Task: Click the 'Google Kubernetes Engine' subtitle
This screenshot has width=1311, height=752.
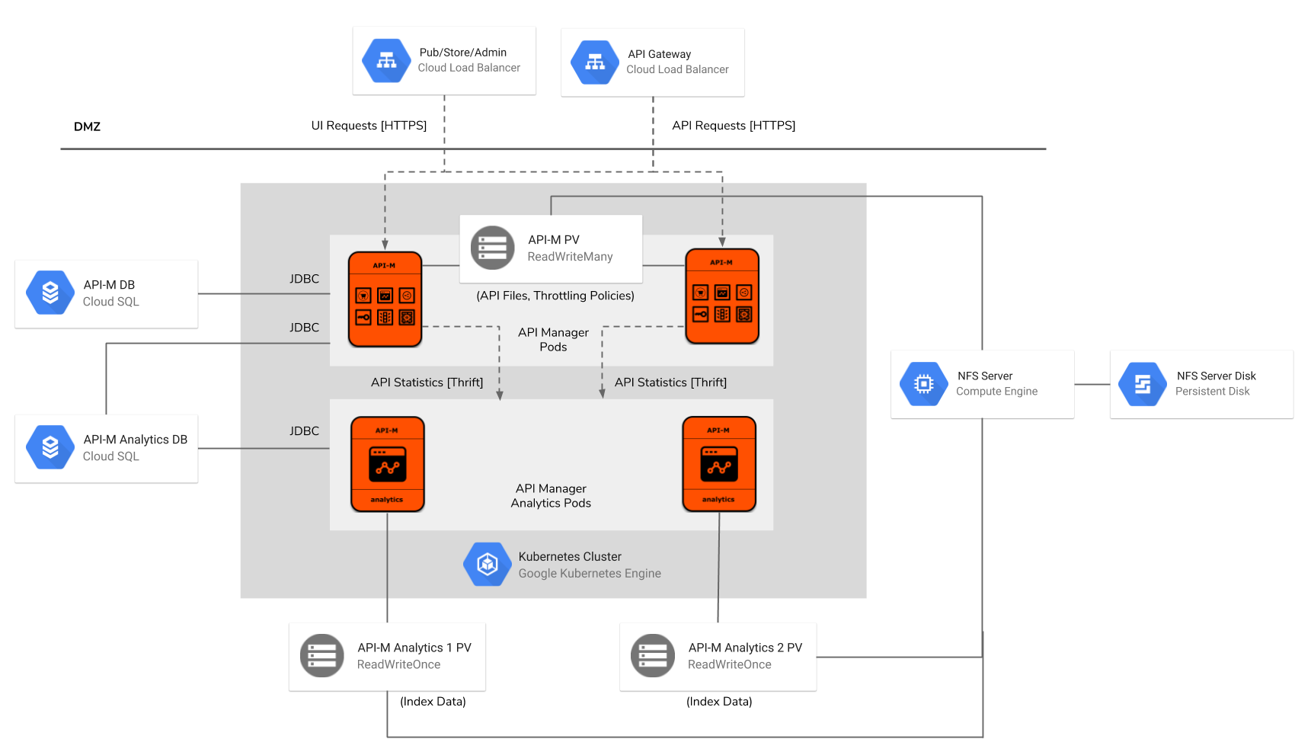Action: tap(590, 574)
